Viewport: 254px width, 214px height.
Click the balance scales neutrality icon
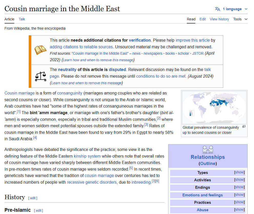click(x=41, y=76)
